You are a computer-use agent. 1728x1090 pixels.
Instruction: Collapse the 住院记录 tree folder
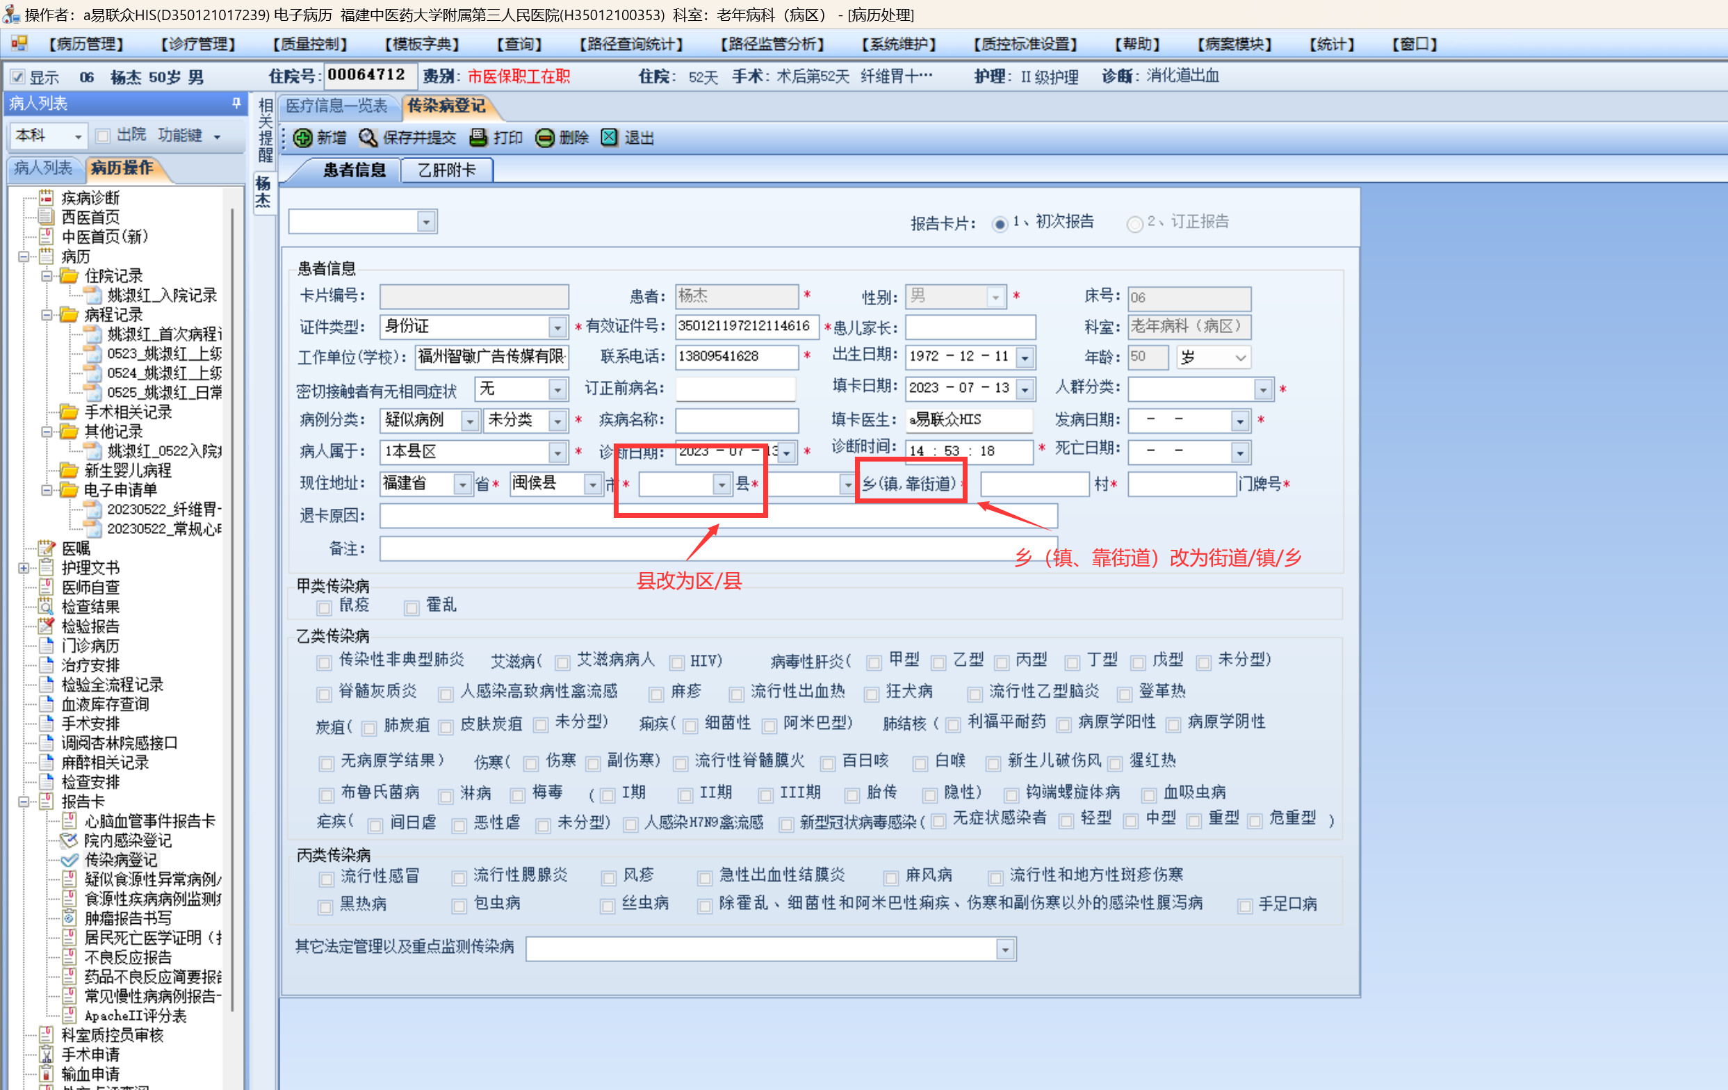point(47,275)
